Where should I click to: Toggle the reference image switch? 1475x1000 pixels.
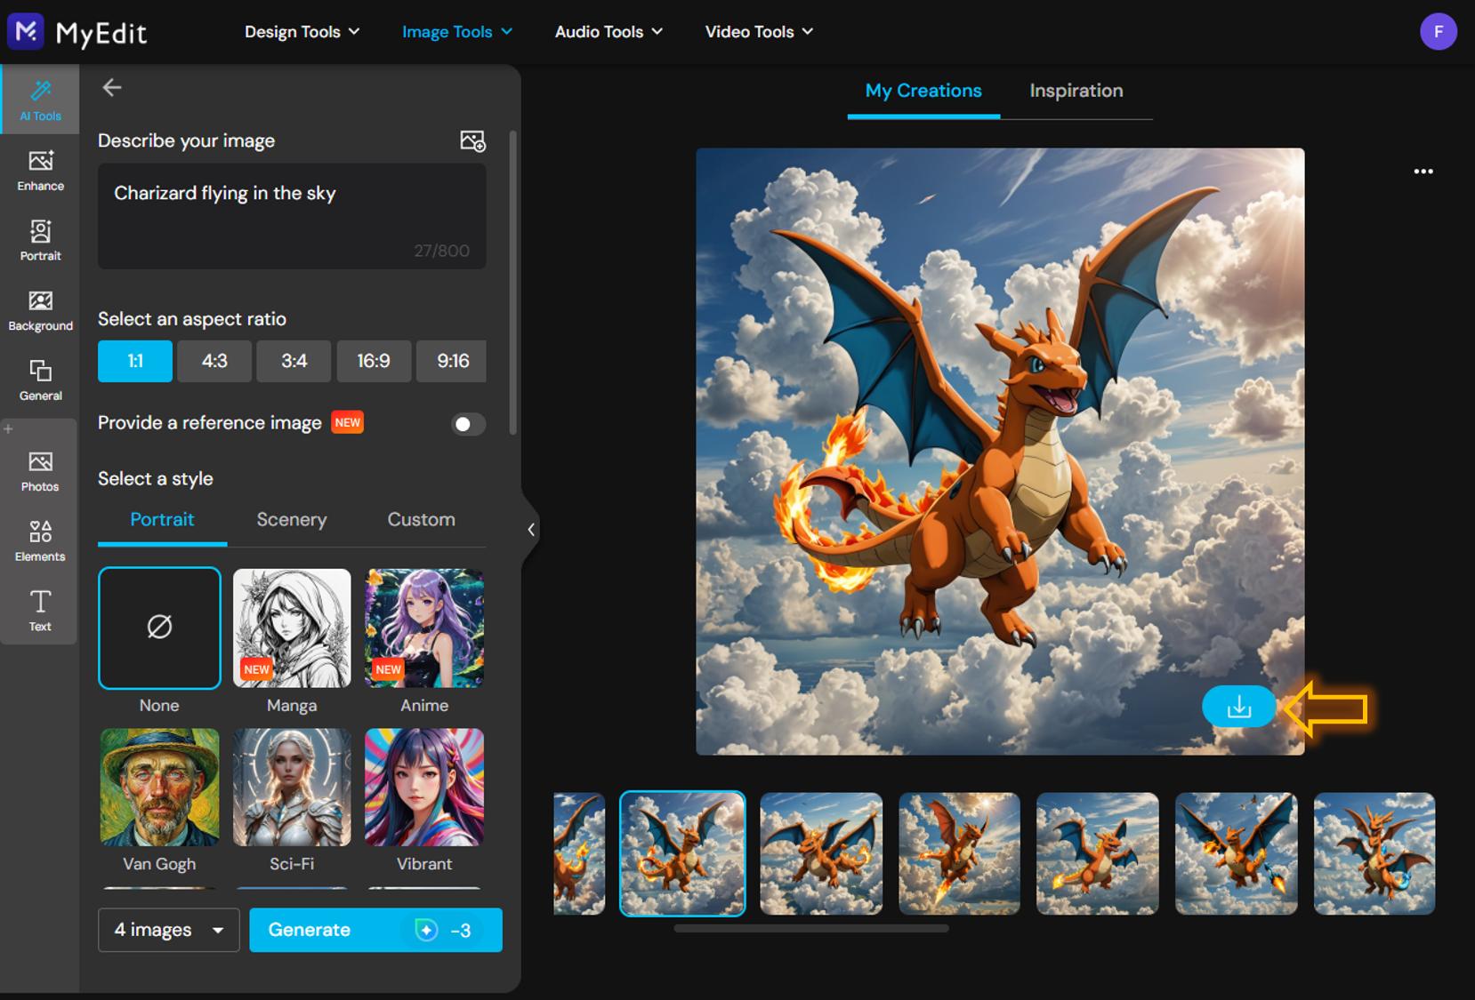pos(468,424)
